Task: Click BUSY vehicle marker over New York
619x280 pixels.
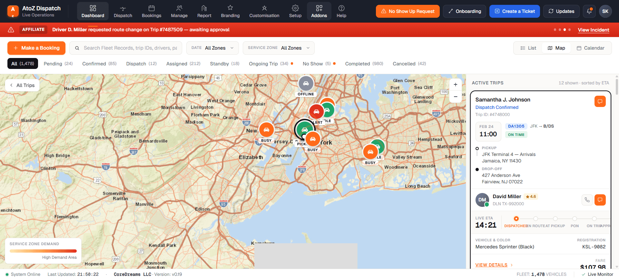Action: (313, 139)
